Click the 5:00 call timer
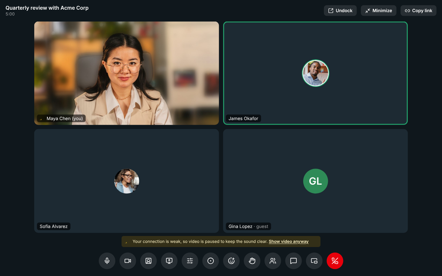The width and height of the screenshot is (442, 276). (10, 14)
